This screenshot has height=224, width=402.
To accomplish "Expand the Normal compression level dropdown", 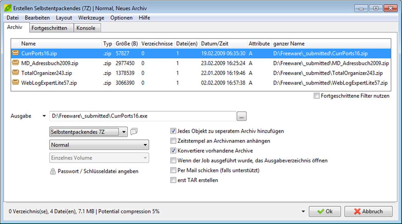I will (x=99, y=145).
